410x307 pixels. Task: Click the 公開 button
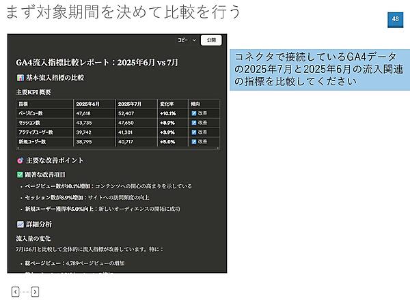click(211, 40)
